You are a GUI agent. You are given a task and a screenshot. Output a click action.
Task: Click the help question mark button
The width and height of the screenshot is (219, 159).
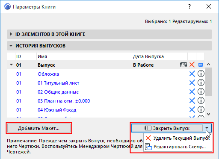click(189, 6)
